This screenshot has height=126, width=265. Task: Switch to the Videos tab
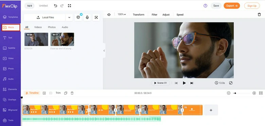38,27
